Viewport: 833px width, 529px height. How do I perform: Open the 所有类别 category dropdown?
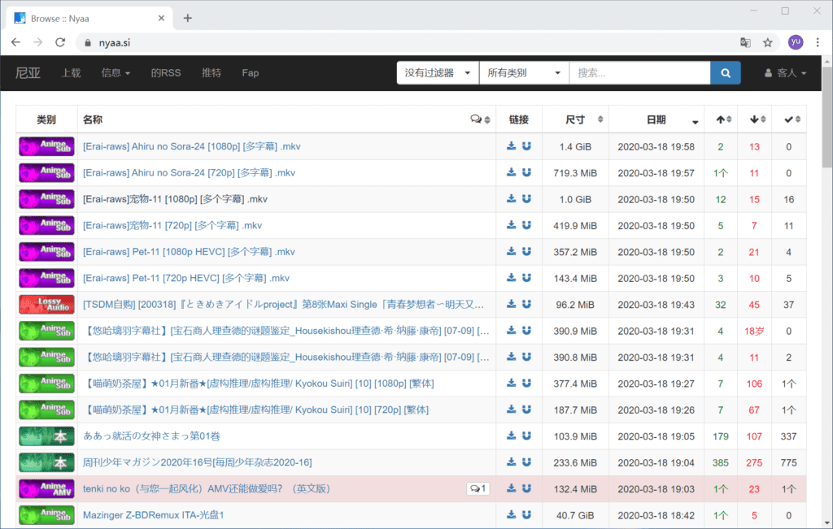tap(524, 73)
